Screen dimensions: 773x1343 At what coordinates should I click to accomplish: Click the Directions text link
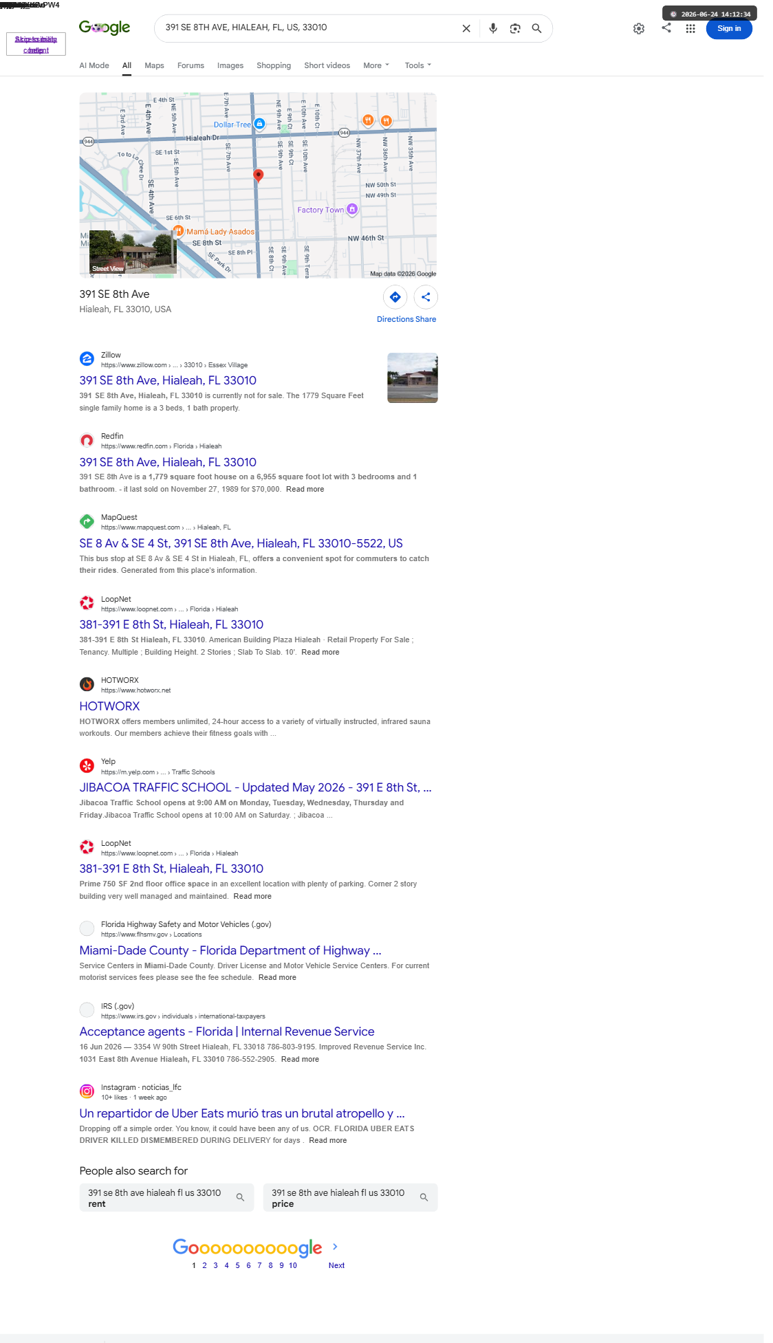[x=395, y=319]
